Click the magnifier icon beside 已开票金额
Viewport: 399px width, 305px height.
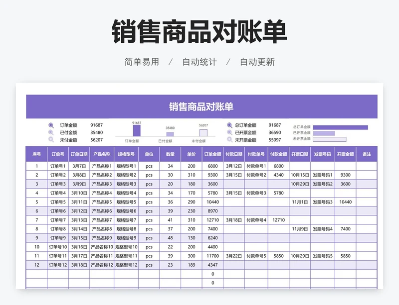tap(229, 132)
